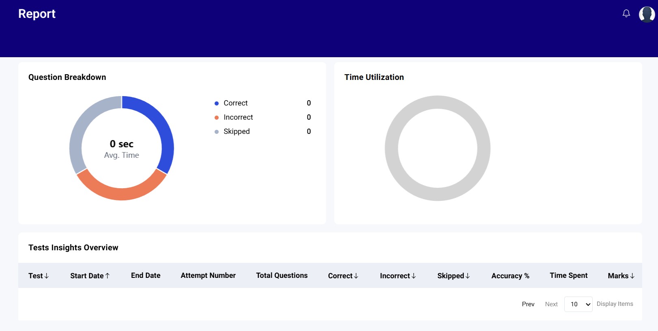Click the sort arrow beside Skipped column

(468, 276)
